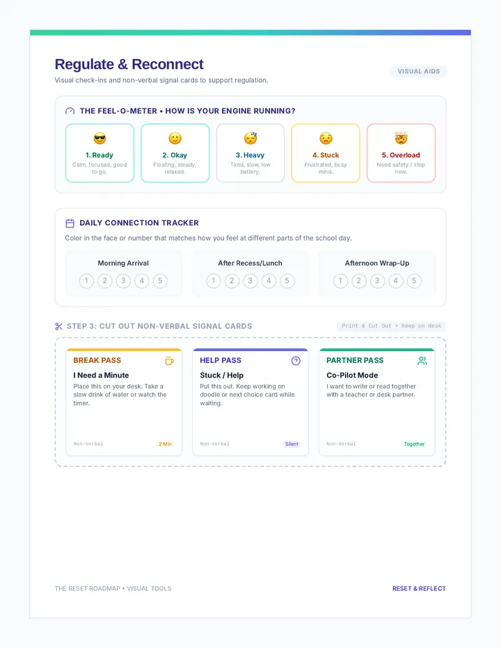Click 'Stuck / Help' text
Image resolution: width=501 pixels, height=648 pixels.
pyautogui.click(x=222, y=375)
